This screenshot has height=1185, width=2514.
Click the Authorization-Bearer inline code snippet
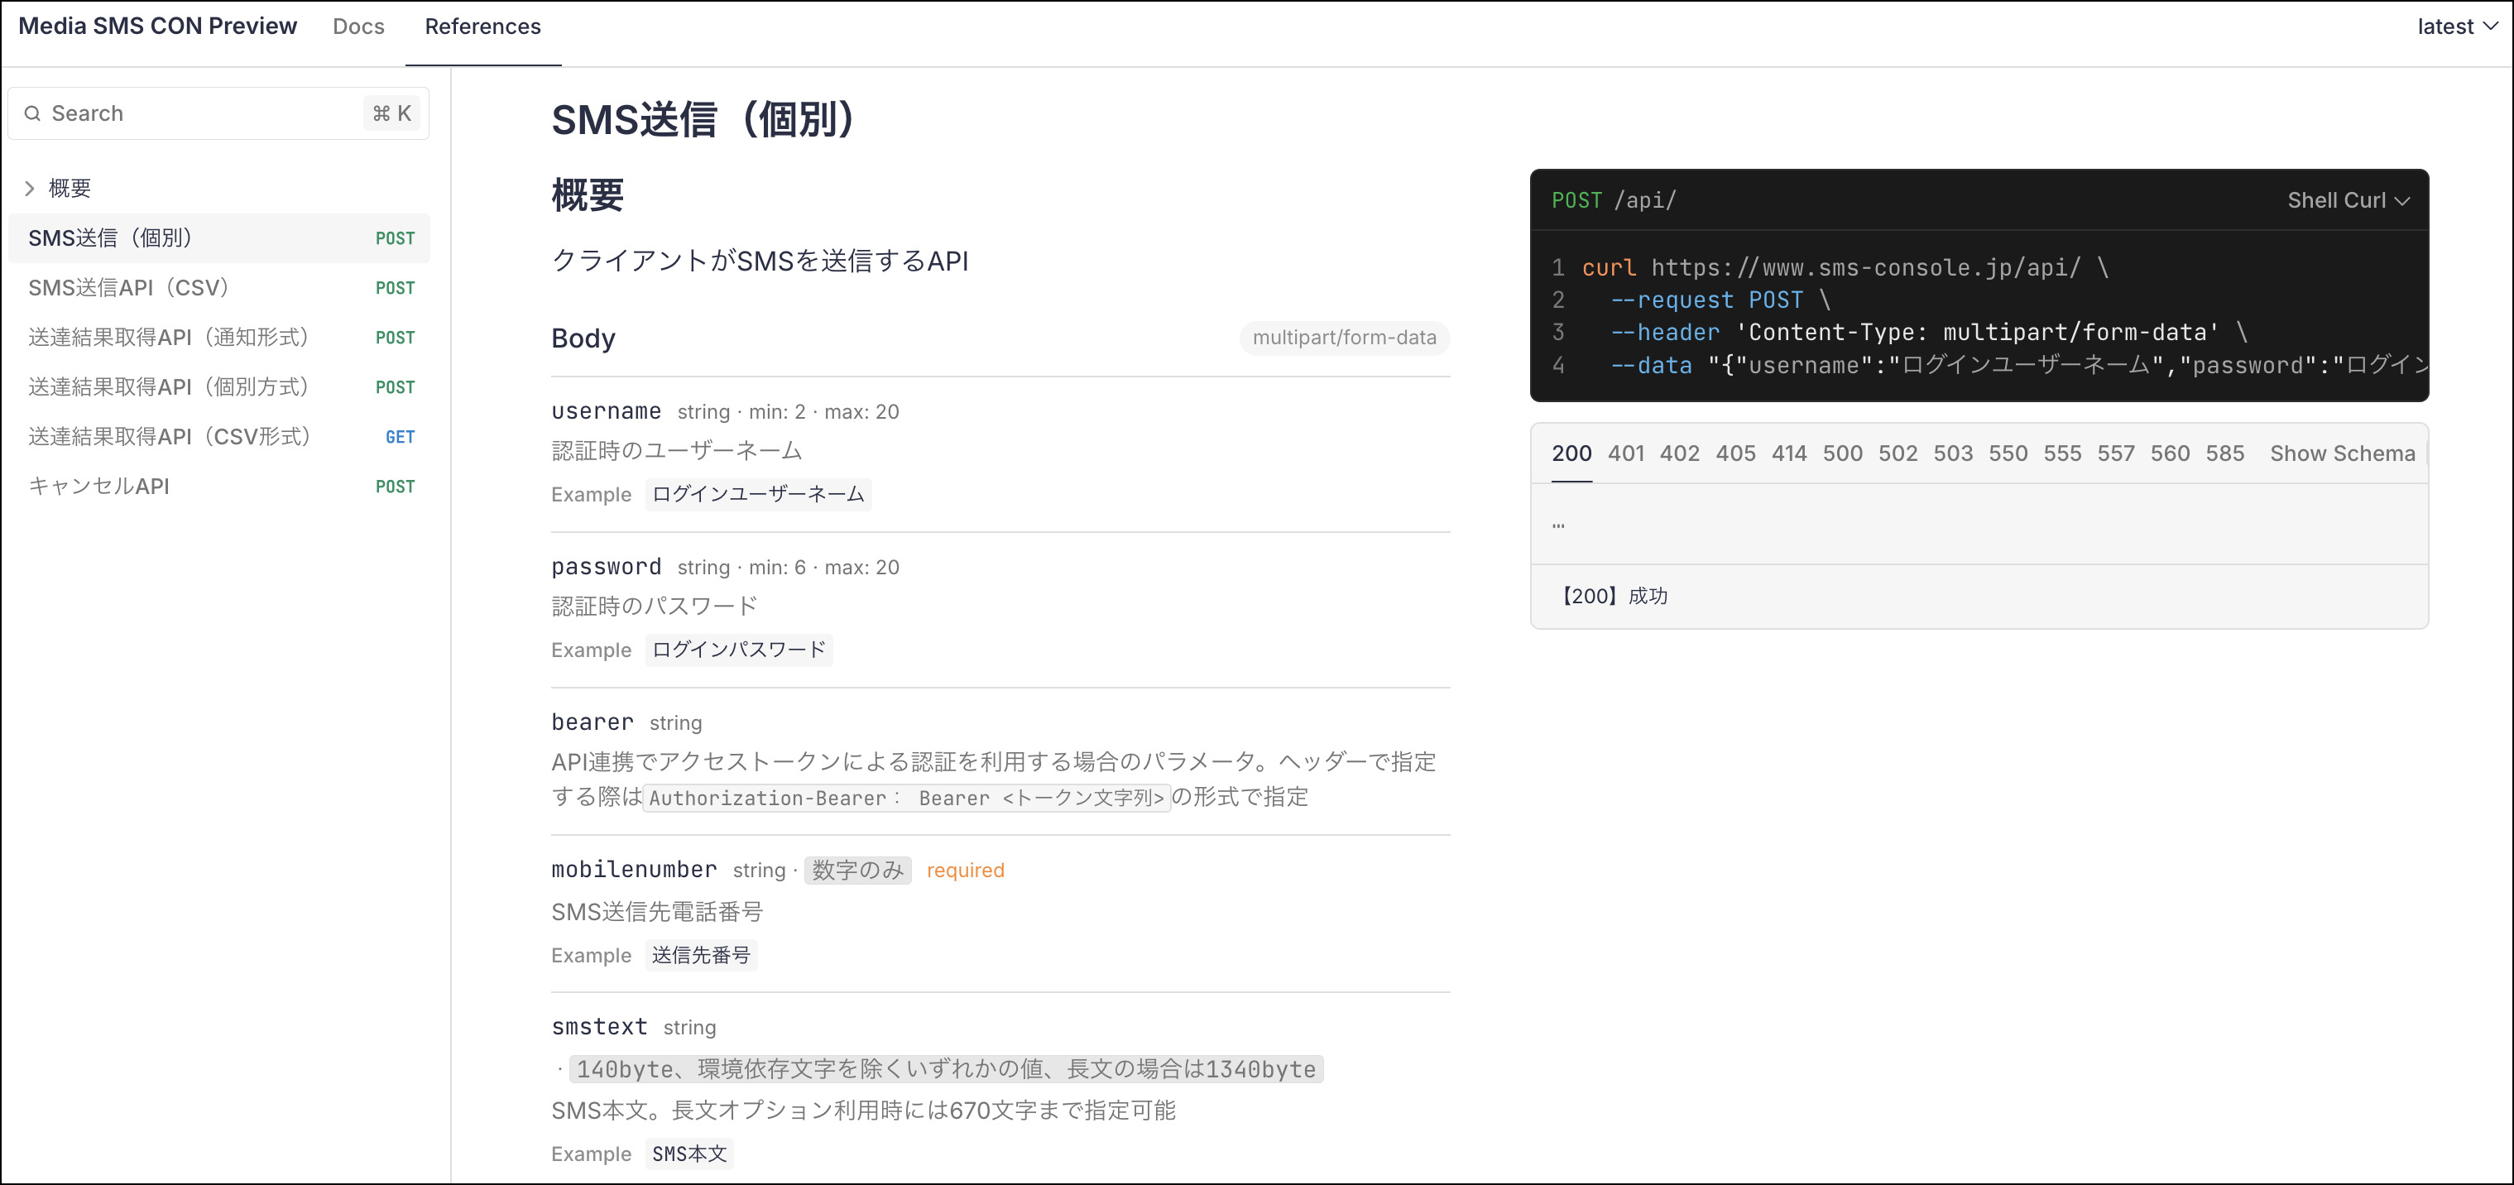[x=907, y=799]
